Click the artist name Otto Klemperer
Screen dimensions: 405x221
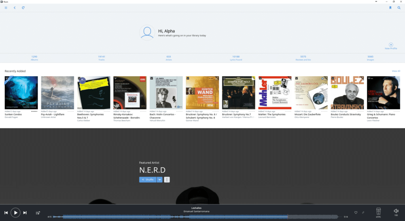tap(302, 117)
